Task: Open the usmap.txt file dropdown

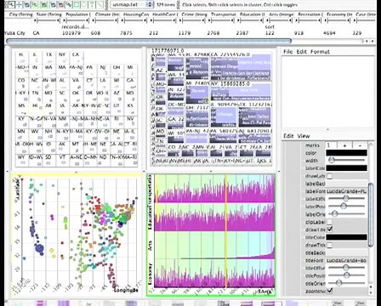Action: pos(132,4)
